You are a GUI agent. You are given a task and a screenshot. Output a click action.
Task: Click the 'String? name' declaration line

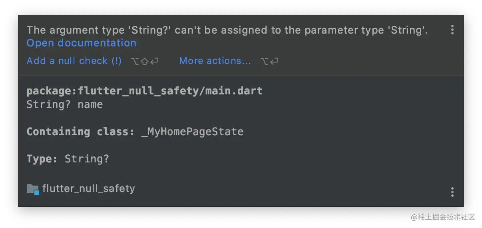(65, 104)
